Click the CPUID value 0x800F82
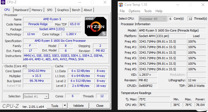Screen dimensions: 208x112 [148, 86]
